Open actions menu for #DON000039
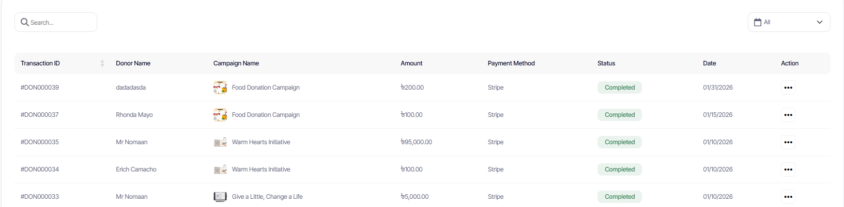The width and height of the screenshot is (844, 207). click(788, 88)
